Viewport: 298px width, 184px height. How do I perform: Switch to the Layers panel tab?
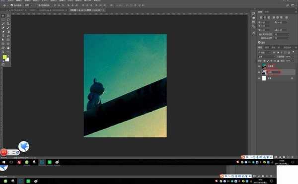point(260,48)
